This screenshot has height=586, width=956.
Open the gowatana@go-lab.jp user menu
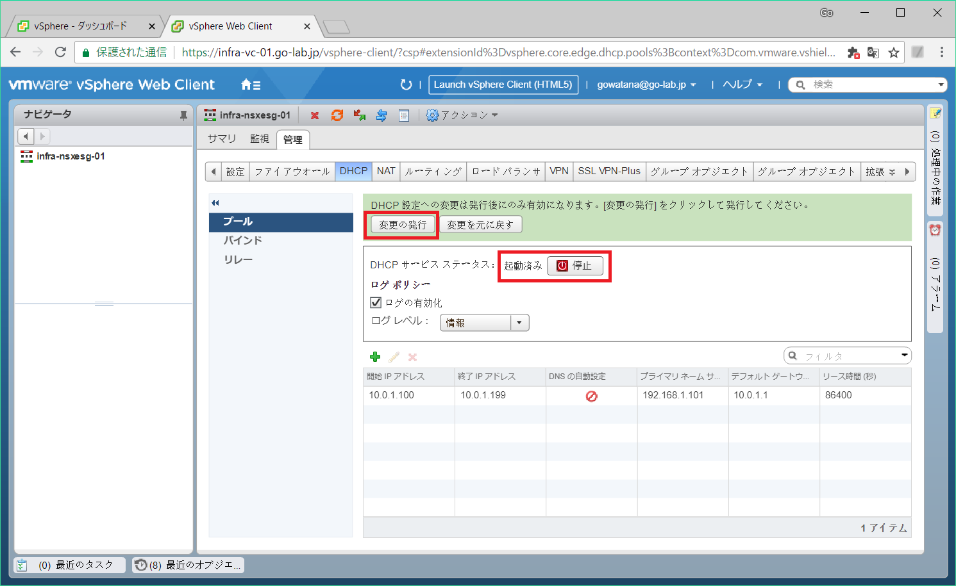646,85
